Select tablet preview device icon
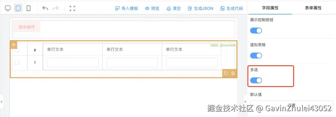This screenshot has width=336, height=117. point(18,8)
